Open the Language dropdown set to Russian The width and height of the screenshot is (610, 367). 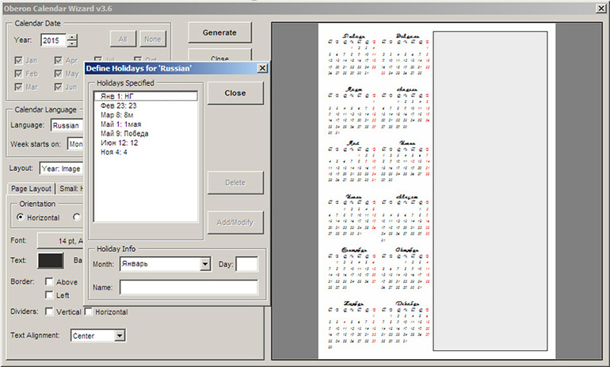pos(67,124)
